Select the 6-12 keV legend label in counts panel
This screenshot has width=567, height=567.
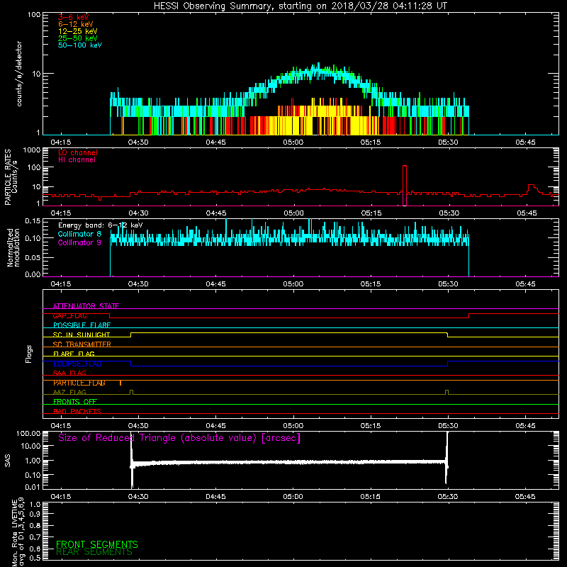click(x=76, y=24)
